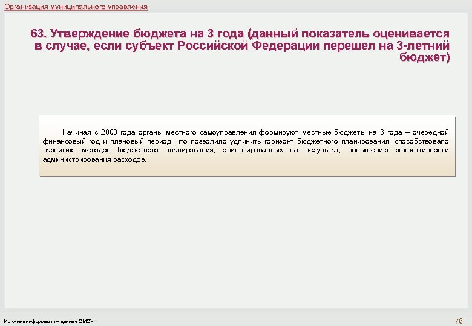
Task: Click the footer 'Источник информации – данные ОМСУ'
Action: click(48, 321)
